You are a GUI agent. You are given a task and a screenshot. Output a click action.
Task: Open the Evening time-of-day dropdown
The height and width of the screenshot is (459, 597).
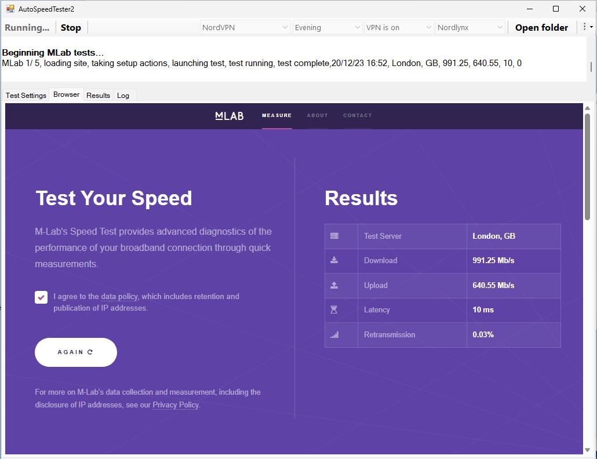point(327,27)
